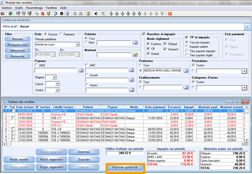This screenshot has height=174, width=252.
Task: Uncheck the Espèces payment mode checkbox
Action: 148,44
